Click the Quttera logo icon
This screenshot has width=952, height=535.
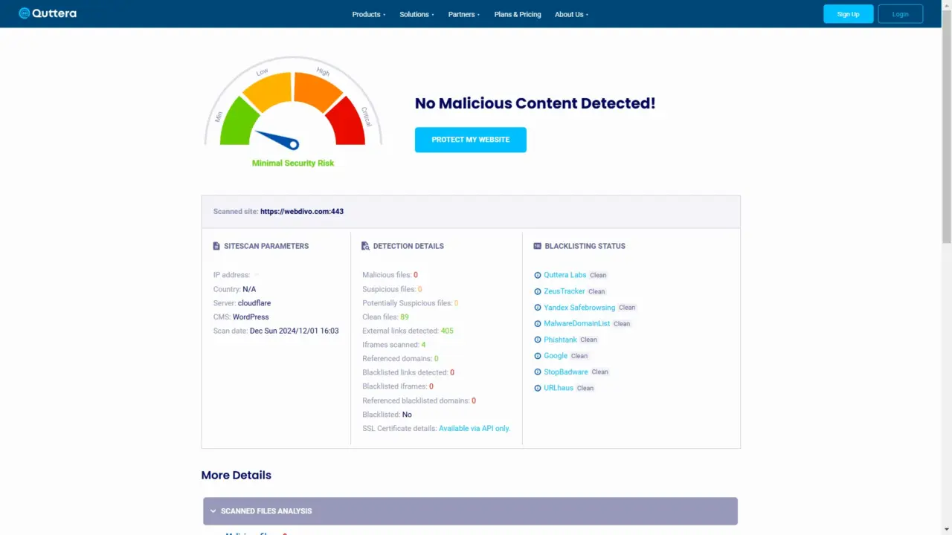pos(25,13)
